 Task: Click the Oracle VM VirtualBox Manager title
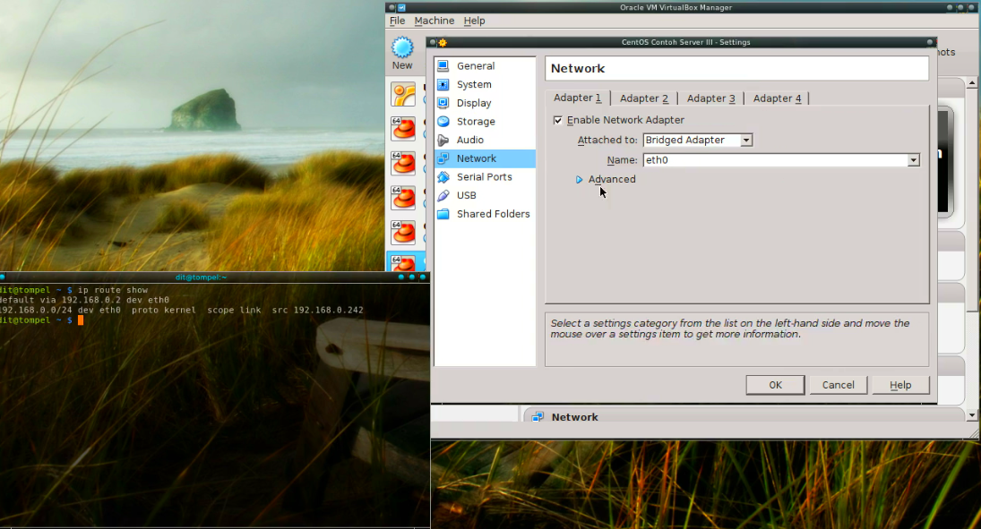[x=676, y=7]
